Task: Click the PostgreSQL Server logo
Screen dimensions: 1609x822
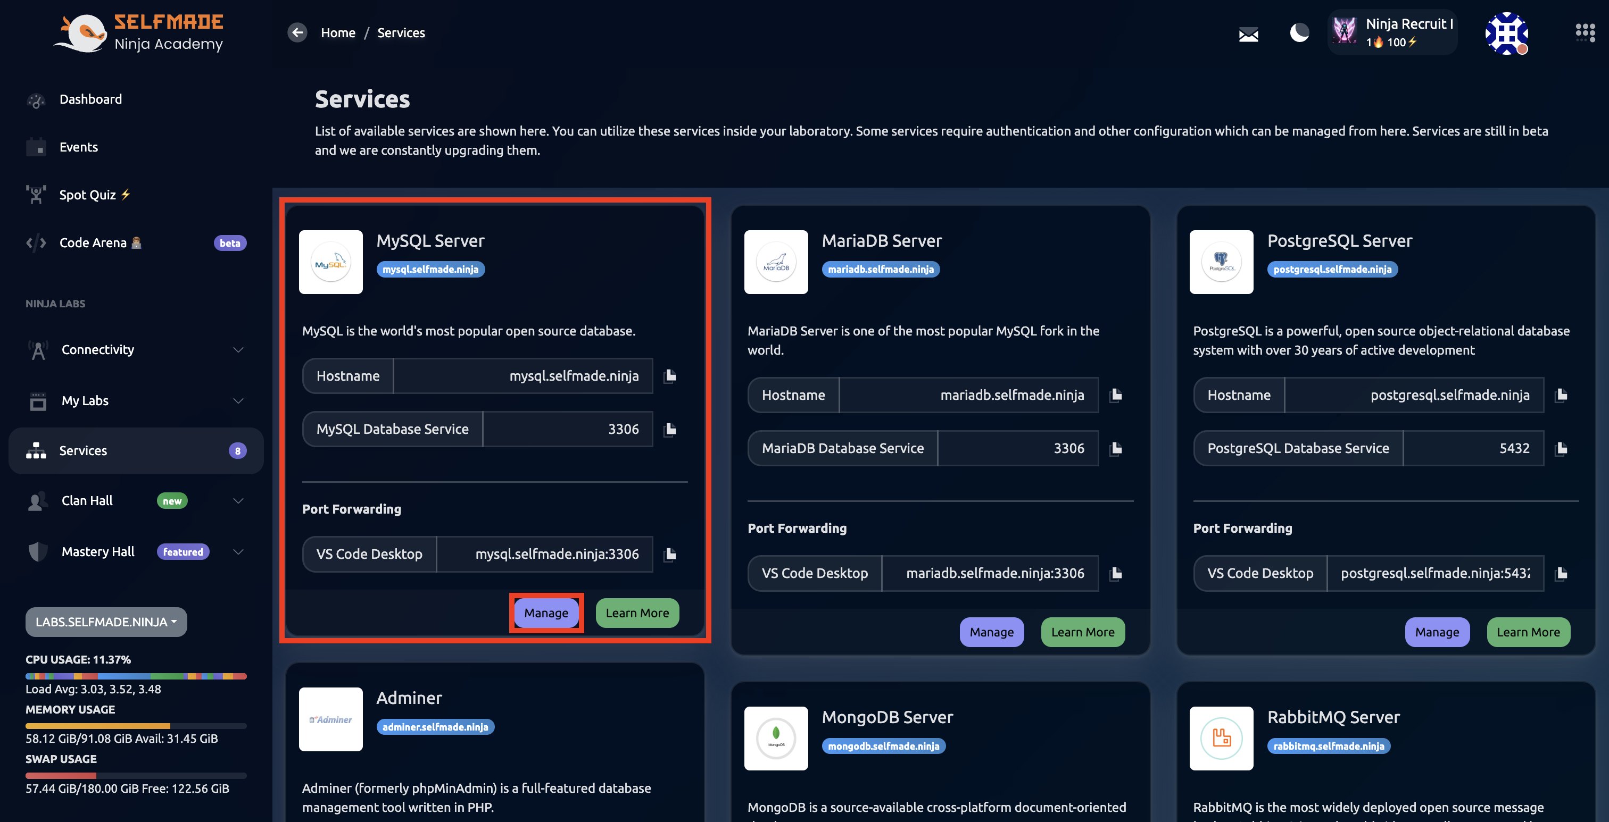Action: coord(1221,262)
